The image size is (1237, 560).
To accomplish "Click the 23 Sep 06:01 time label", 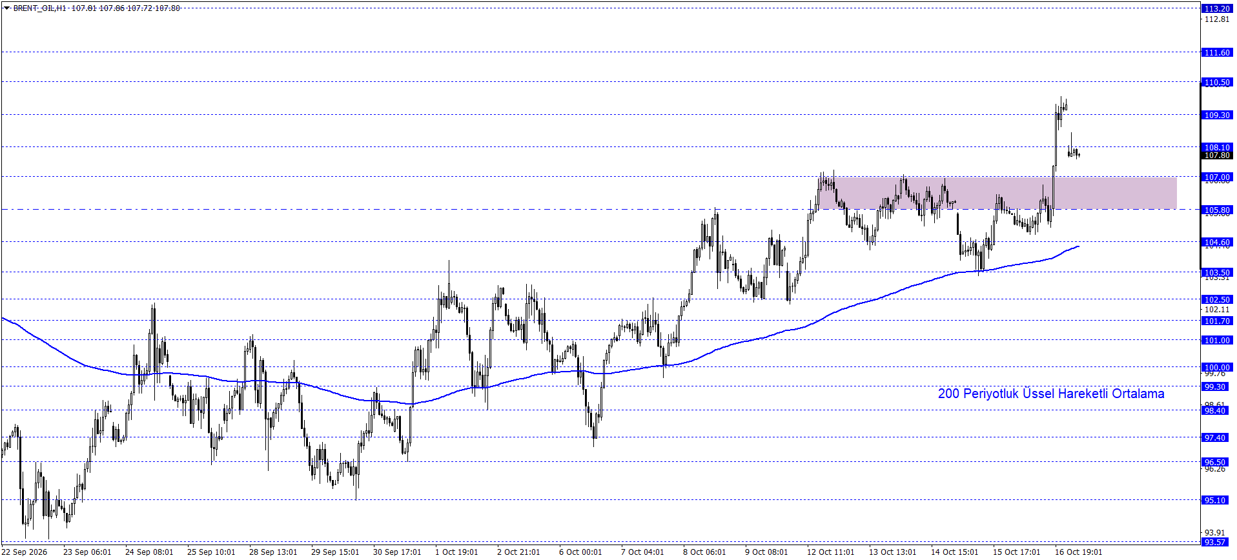I will pos(87,552).
